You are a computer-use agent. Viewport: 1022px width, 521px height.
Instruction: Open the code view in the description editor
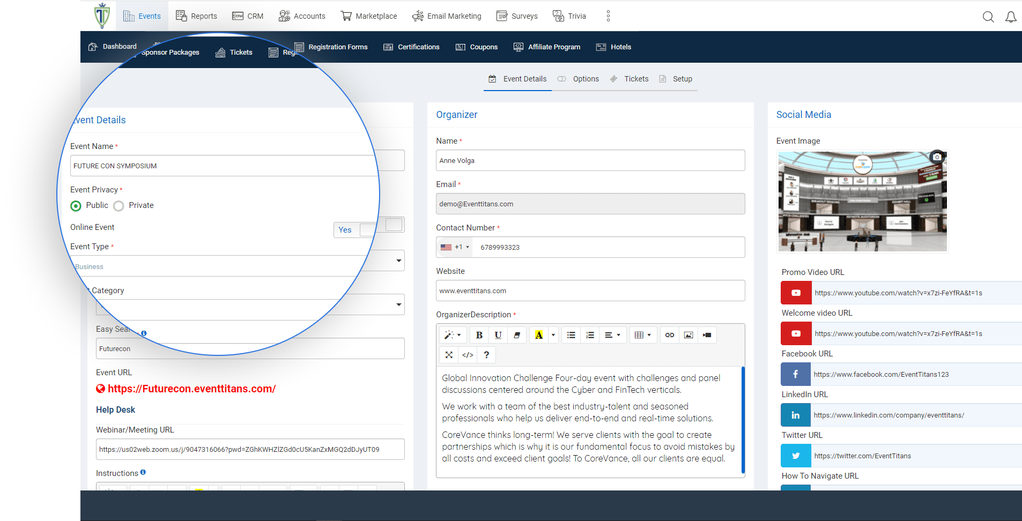pyautogui.click(x=467, y=354)
